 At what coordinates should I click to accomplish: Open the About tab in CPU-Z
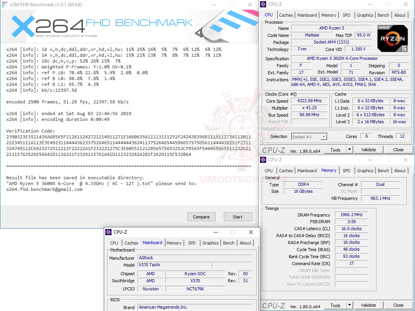pos(400,15)
